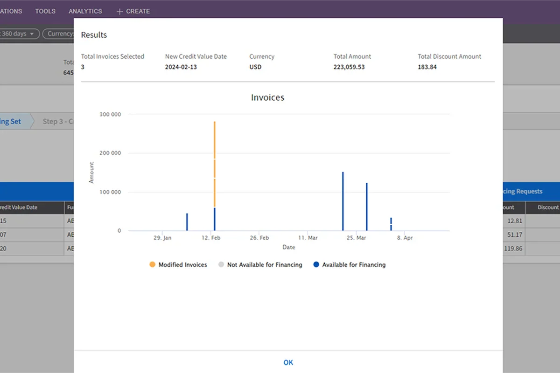Open the Currency filter dropdown

point(58,34)
